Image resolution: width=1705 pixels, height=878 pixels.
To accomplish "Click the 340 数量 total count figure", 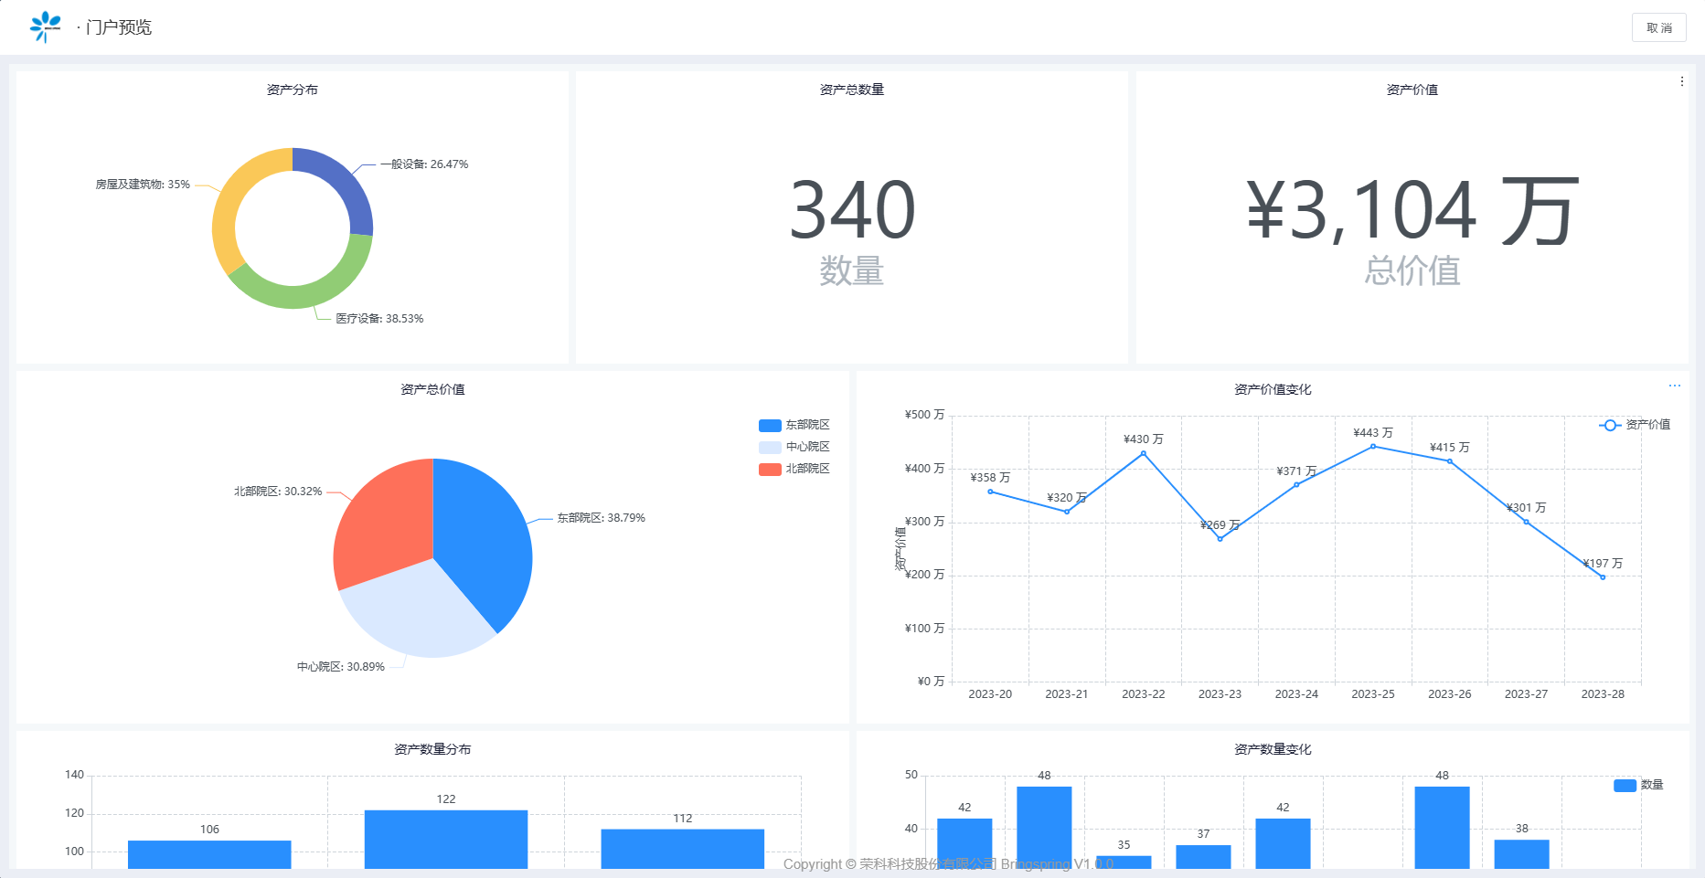I will coord(852,210).
